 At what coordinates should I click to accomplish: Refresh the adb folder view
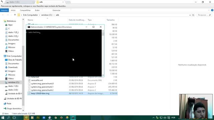193,15
